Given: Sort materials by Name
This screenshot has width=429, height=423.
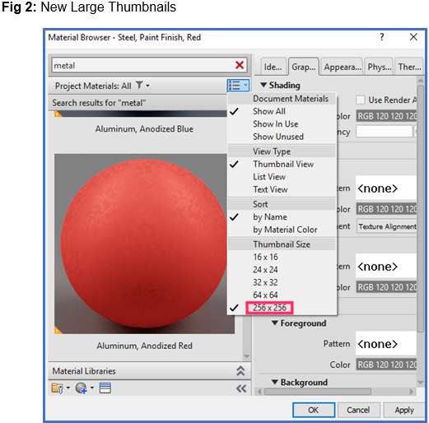Looking at the screenshot, I should click(x=282, y=216).
